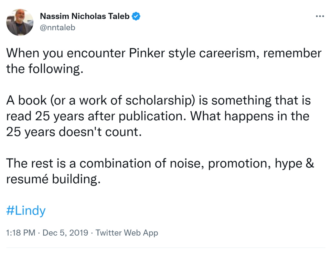Open the @nntaleb handle link

pos(57,27)
